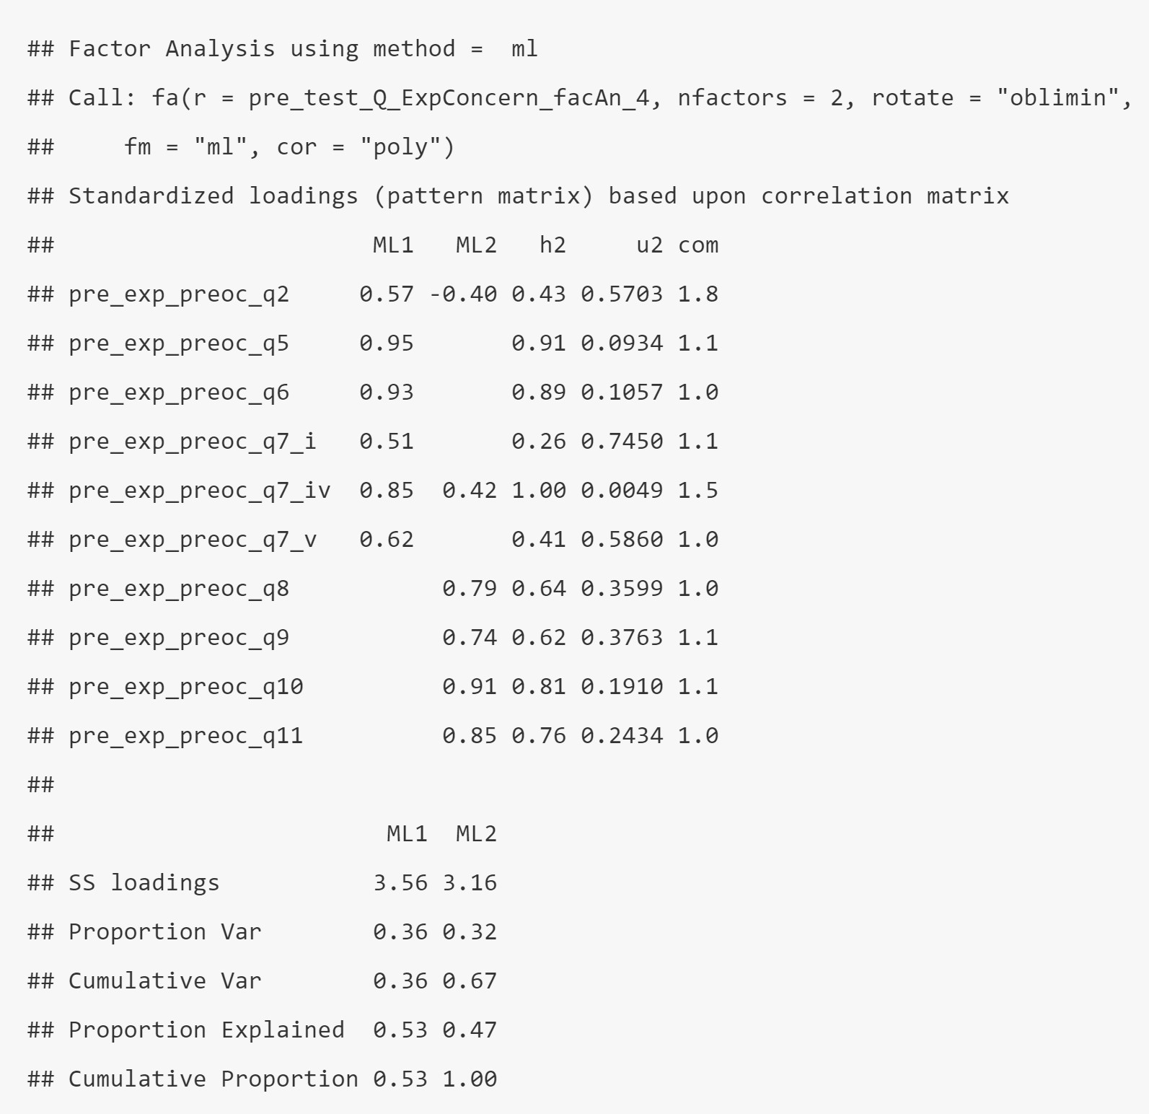The width and height of the screenshot is (1149, 1114).
Task: Click the 'Cumulative Proportion' 1.00 value
Action: click(x=470, y=1079)
